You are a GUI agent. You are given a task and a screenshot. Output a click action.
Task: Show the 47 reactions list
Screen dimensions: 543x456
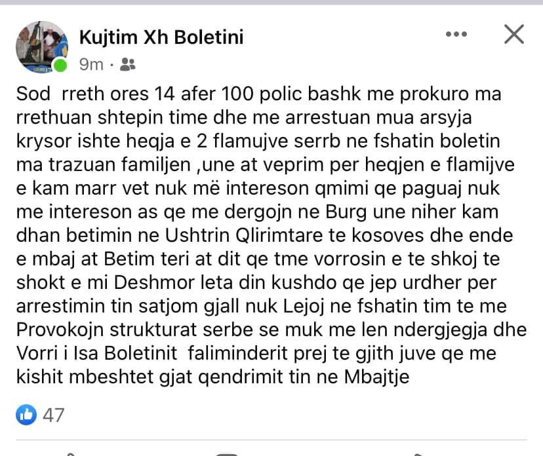54,414
